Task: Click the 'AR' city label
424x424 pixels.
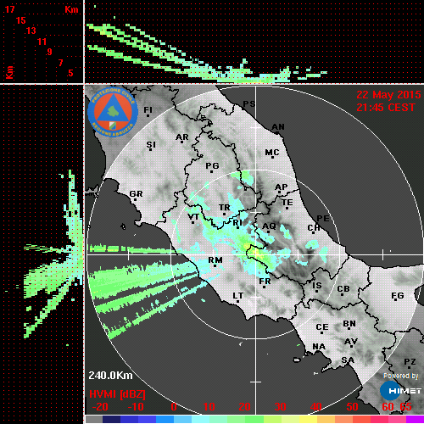Action: [182, 137]
